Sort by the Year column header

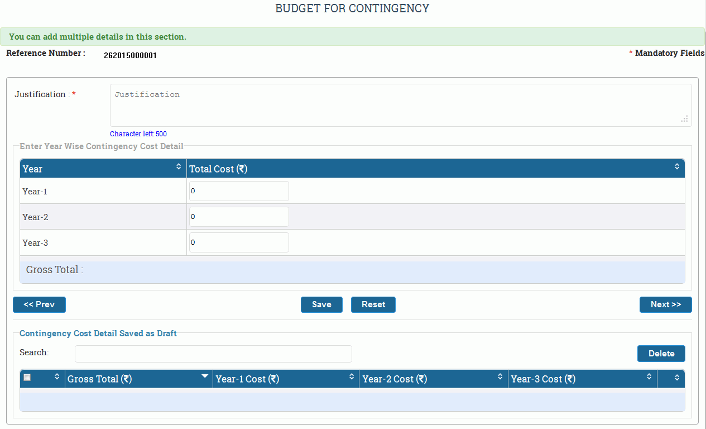(103, 169)
